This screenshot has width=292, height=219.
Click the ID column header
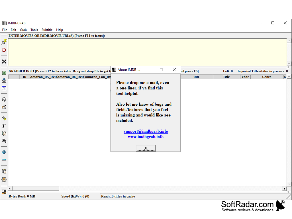tap(24, 77)
